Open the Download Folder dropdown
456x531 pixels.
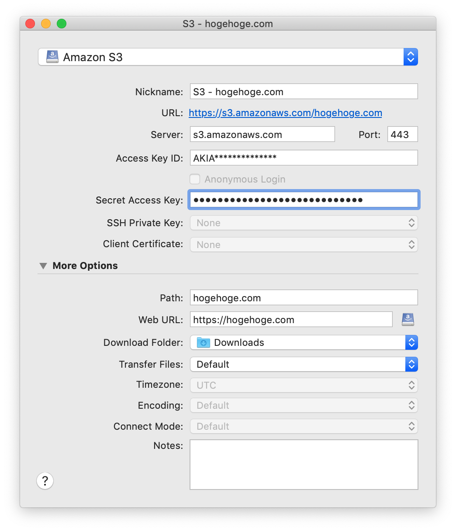tap(304, 342)
